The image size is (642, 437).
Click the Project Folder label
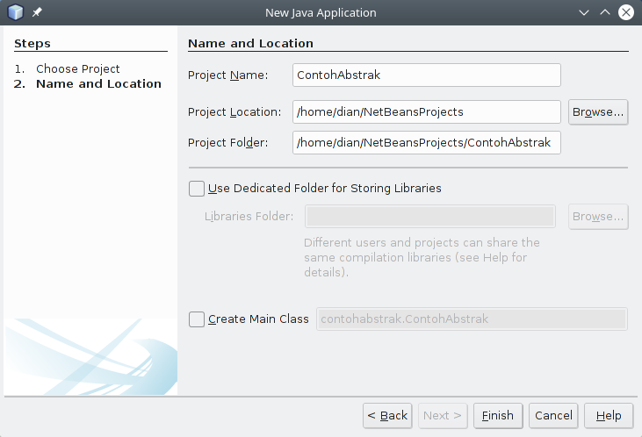point(227,143)
